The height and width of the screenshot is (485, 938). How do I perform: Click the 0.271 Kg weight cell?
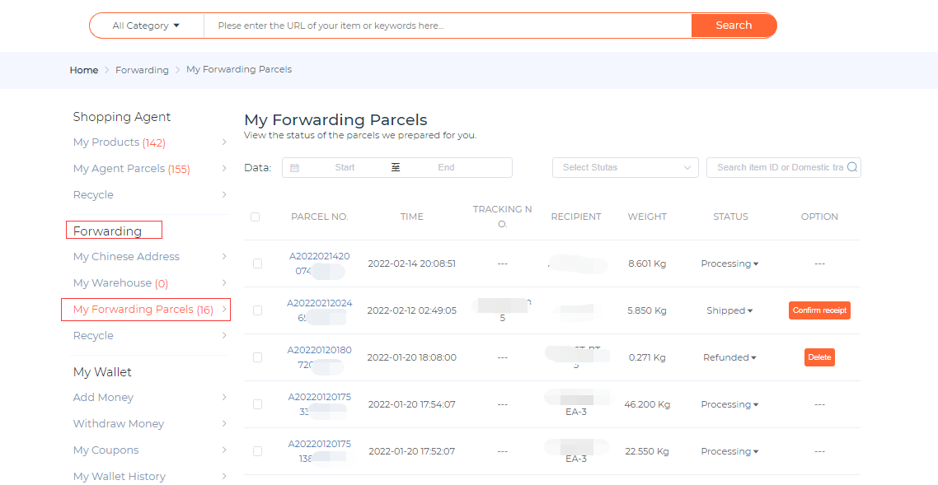point(647,357)
